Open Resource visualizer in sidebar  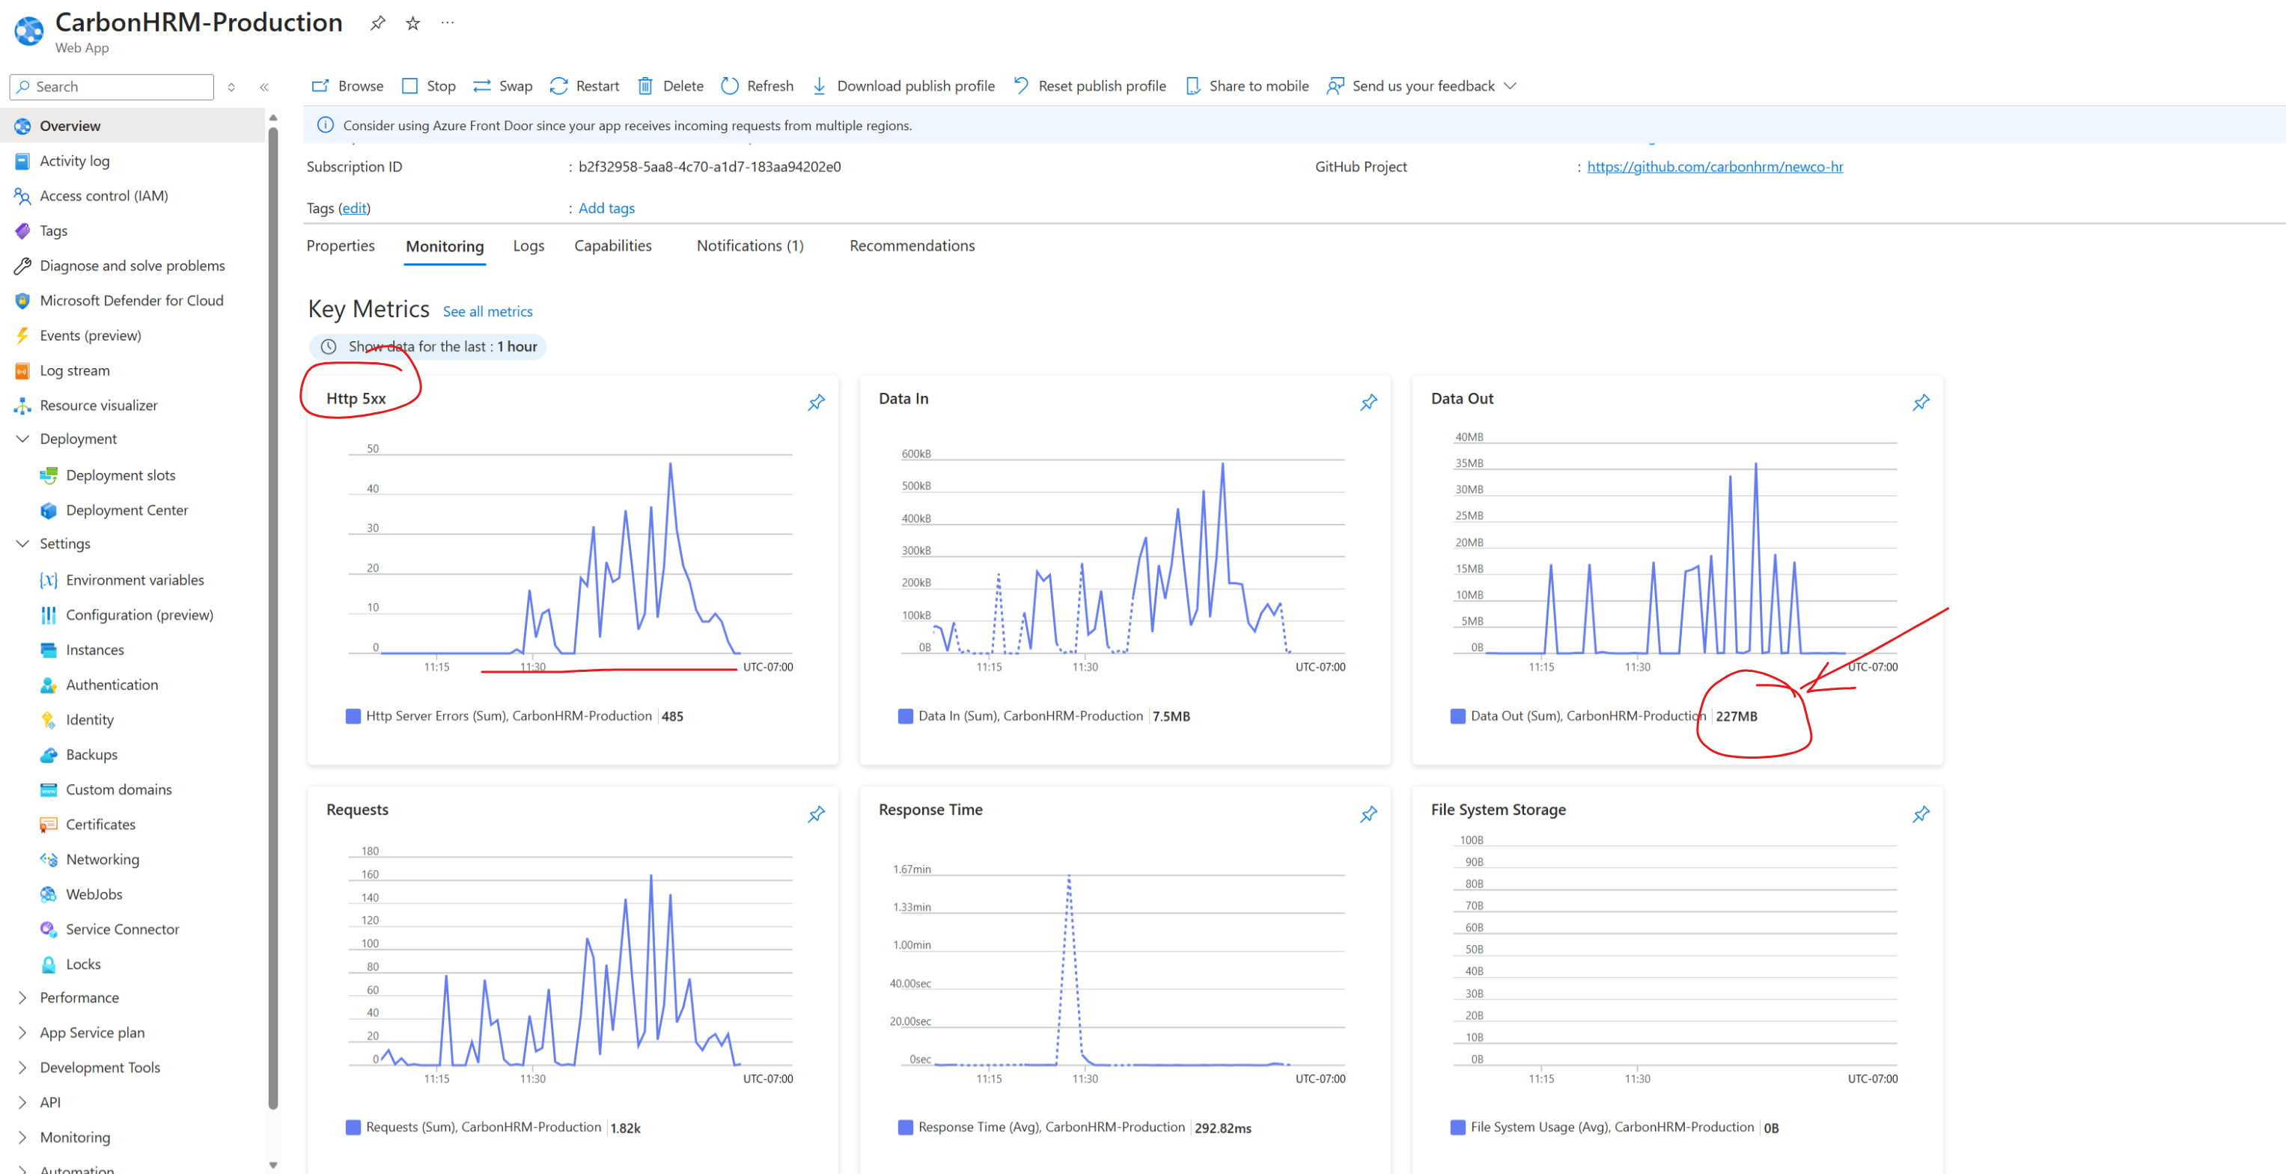tap(97, 405)
